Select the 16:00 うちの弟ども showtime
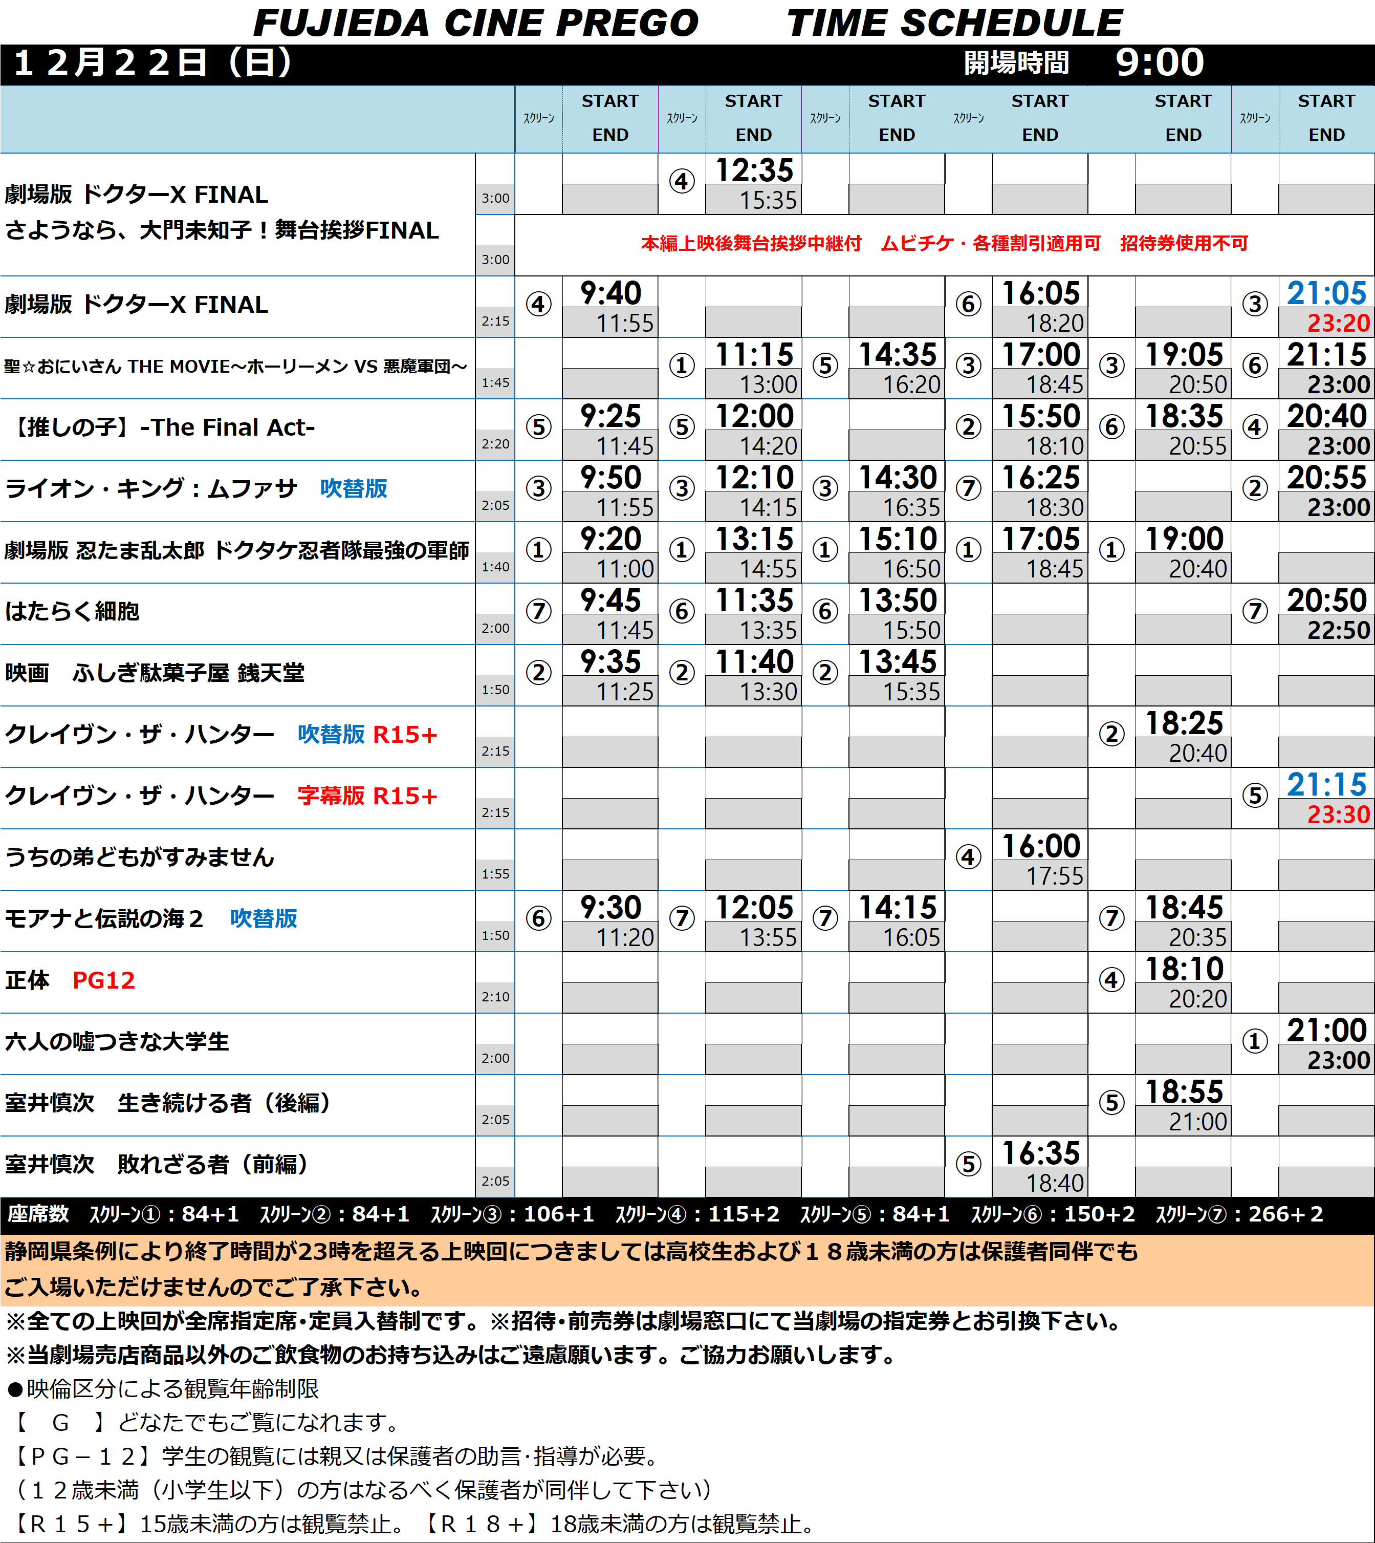Screen dimensions: 1375x1543 click(x=1040, y=846)
